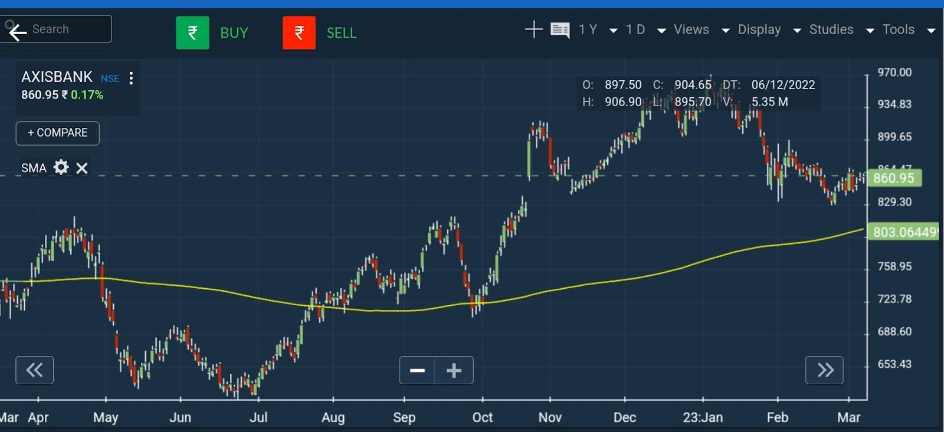Click the red rupee Sell icon
The height and width of the screenshot is (432, 944).
pyautogui.click(x=299, y=32)
